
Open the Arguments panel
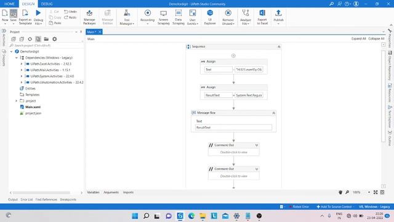click(x=111, y=192)
